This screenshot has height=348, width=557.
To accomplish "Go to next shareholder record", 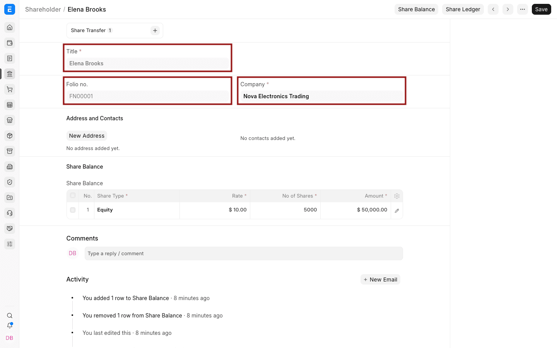I will (x=508, y=9).
